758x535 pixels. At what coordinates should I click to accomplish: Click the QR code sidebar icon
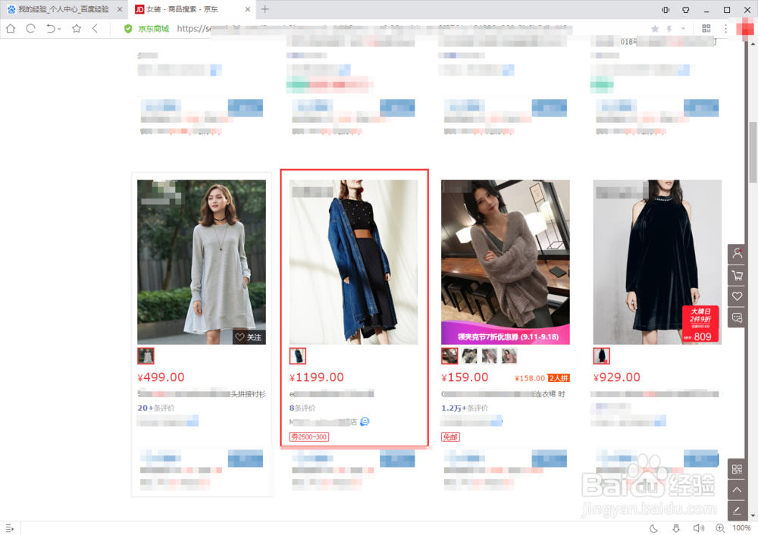pyautogui.click(x=737, y=469)
